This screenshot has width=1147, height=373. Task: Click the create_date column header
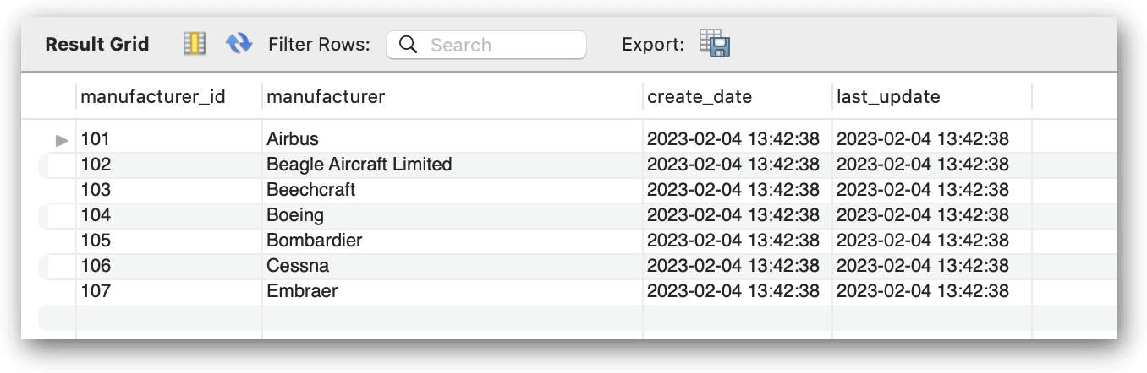(x=700, y=97)
